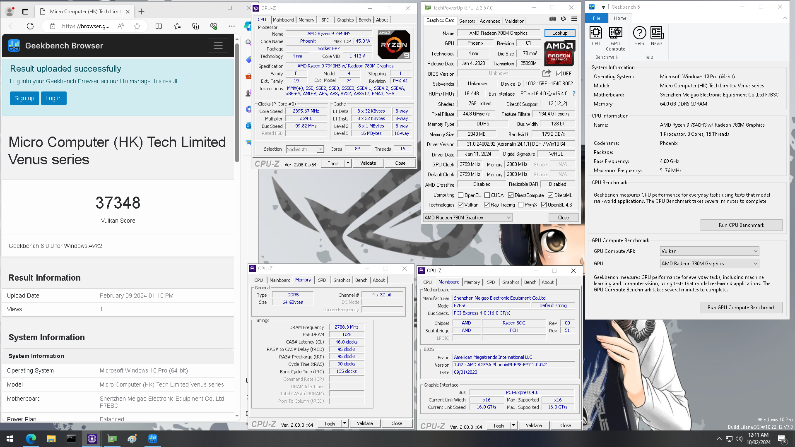Screen dimensions: 795x447
Task: Open Edge split screen icon
Action: (x=159, y=26)
